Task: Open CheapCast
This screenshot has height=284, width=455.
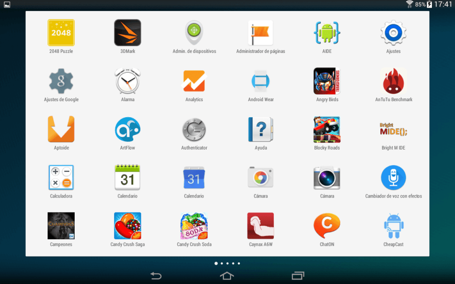Action: click(393, 225)
